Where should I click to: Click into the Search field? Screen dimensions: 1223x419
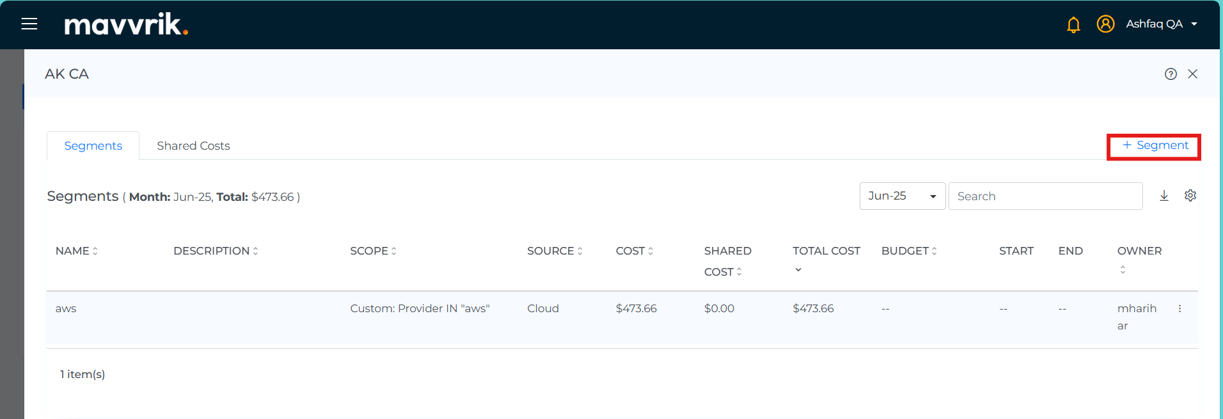pyautogui.click(x=1045, y=196)
